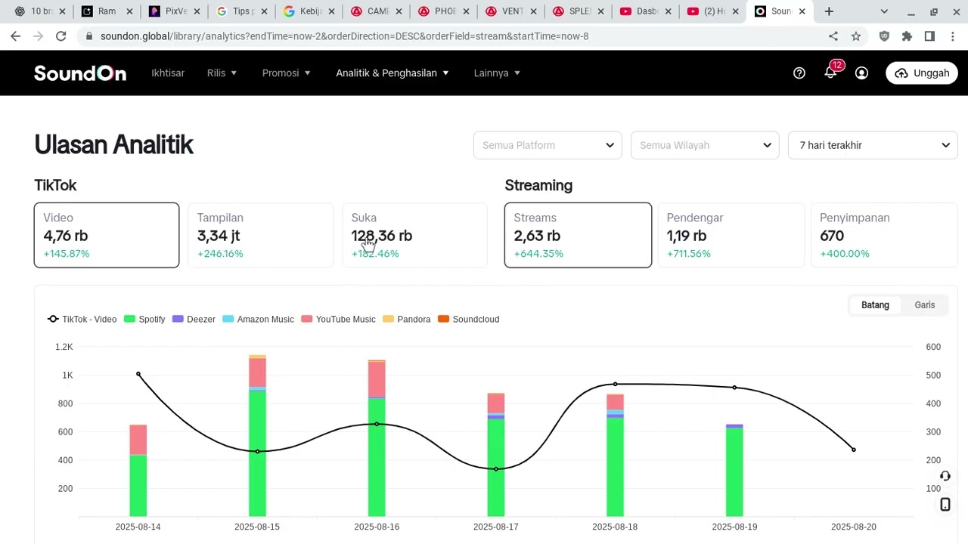Screen dimensions: 968x544
Task: Expand Analitik & Penghasilan menu
Action: point(392,73)
